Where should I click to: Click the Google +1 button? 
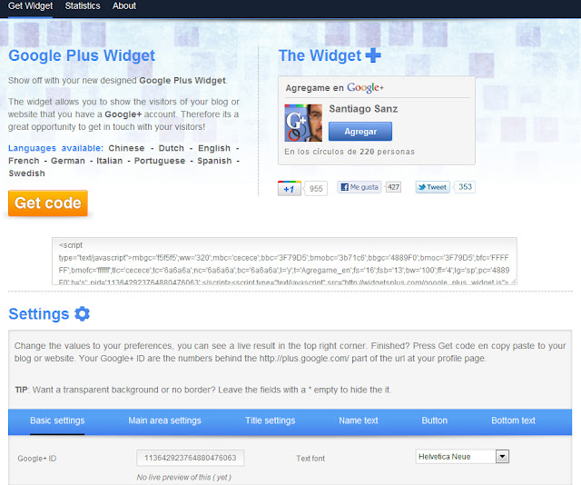coord(290,188)
